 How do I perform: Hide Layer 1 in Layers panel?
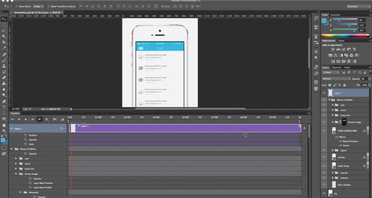(x=324, y=93)
